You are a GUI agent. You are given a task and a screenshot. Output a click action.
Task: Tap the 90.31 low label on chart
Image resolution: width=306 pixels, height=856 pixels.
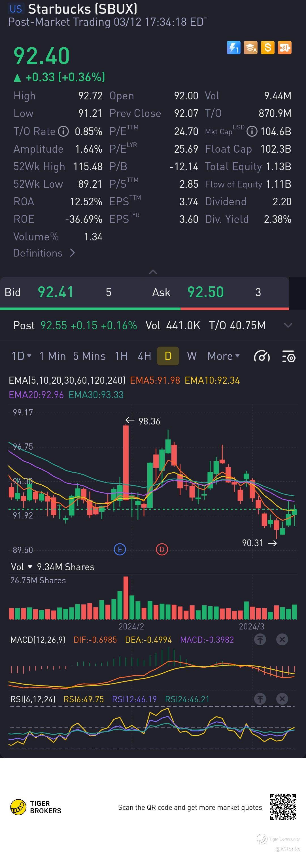coord(252,543)
